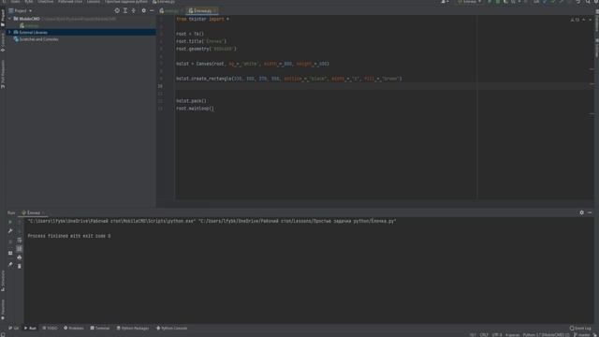599x337 pixels.
Task: Click the Undo icon in top toolbar
Action: point(578,2)
